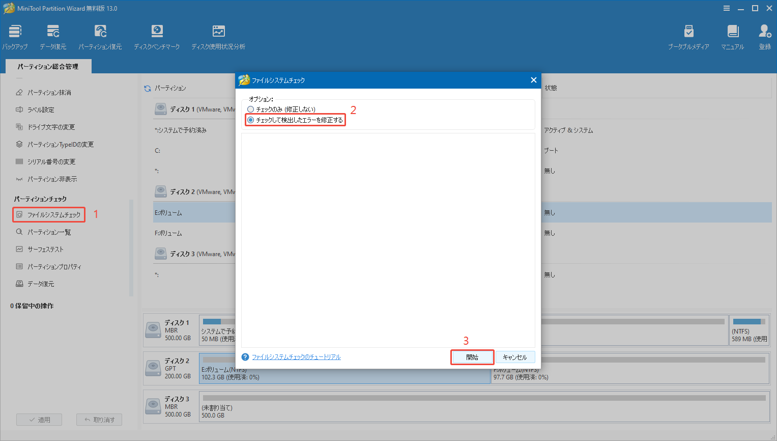777x441 pixels.
Task: Open the Disk Benchmark tool
Action: click(157, 36)
